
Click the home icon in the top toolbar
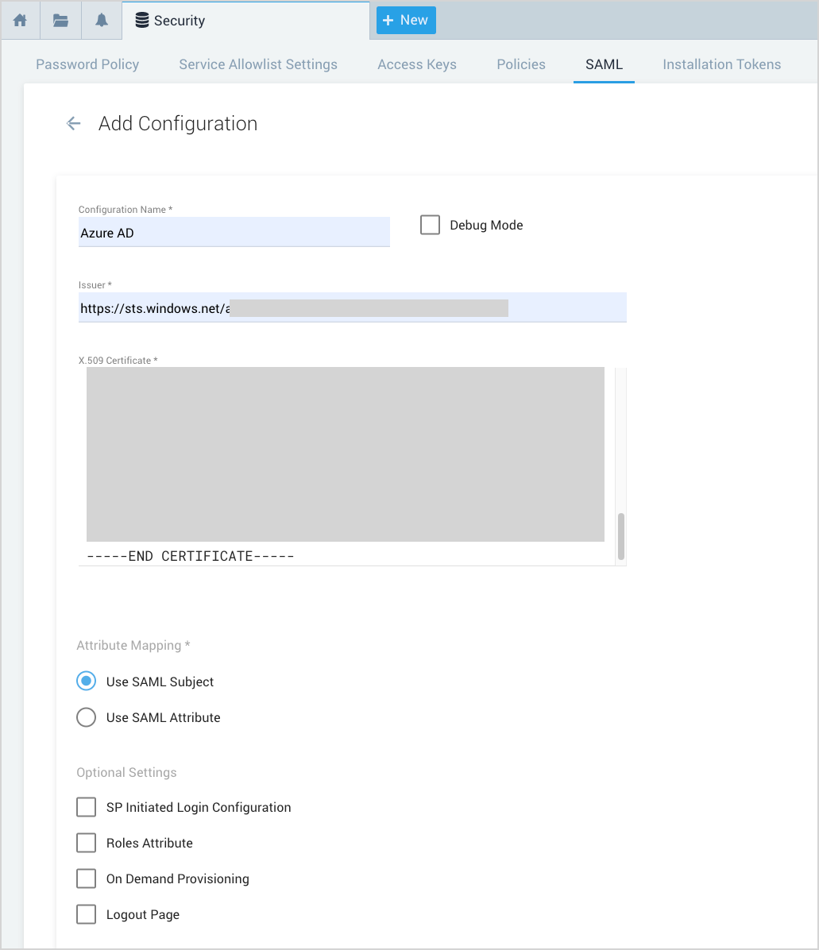coord(20,20)
